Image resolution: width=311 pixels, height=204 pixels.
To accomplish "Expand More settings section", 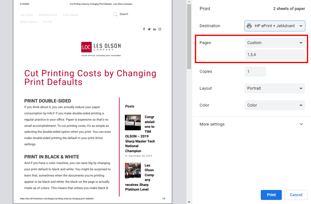I will click(251, 124).
